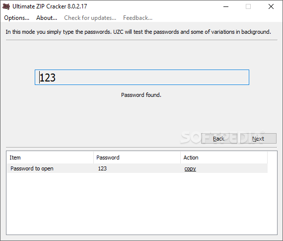Proceed with the Next button
This screenshot has height=241, width=283.
coord(258,139)
